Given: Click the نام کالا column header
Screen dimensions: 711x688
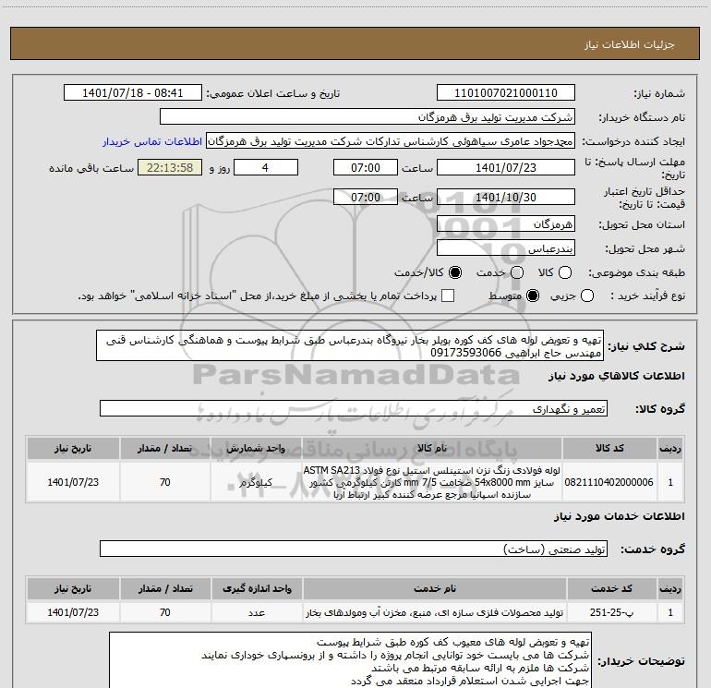Looking at the screenshot, I should click(x=432, y=448).
